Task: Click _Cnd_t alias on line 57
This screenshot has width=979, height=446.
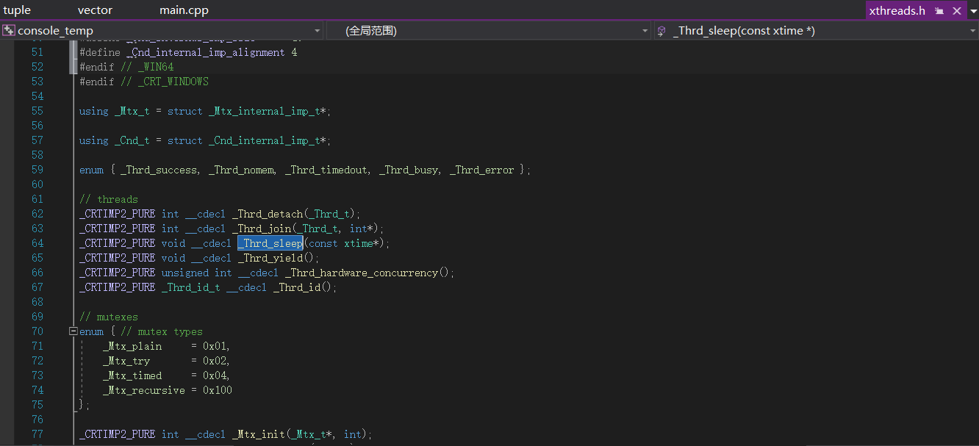Action: (132, 140)
